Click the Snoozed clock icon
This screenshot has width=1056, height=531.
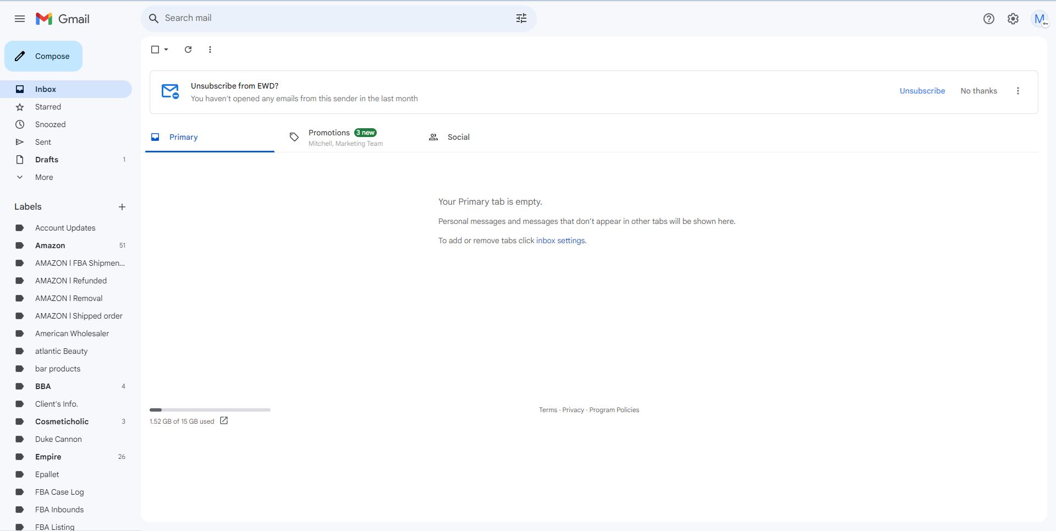(20, 124)
